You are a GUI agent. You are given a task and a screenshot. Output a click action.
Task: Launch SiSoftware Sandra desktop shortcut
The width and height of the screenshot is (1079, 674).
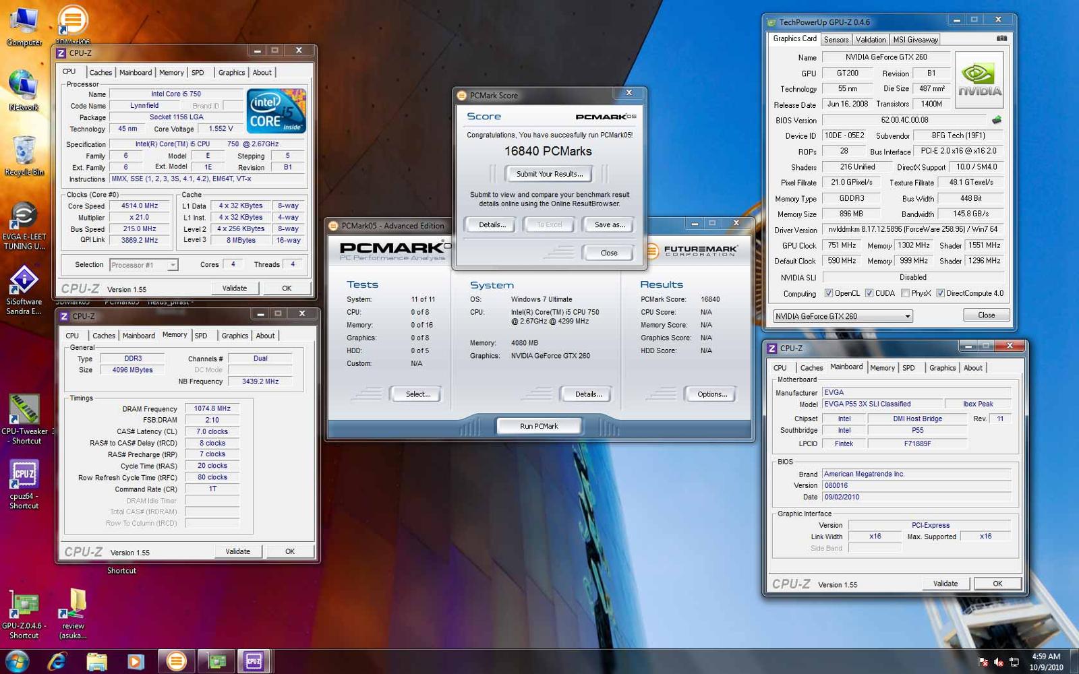coord(24,290)
